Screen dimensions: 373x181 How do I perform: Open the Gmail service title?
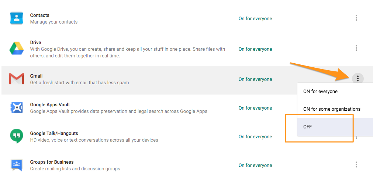point(37,76)
